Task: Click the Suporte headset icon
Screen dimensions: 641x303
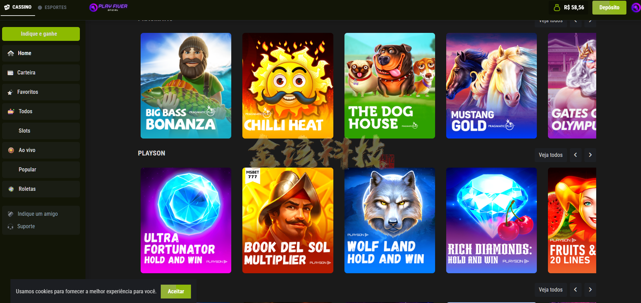Action: 10,226
